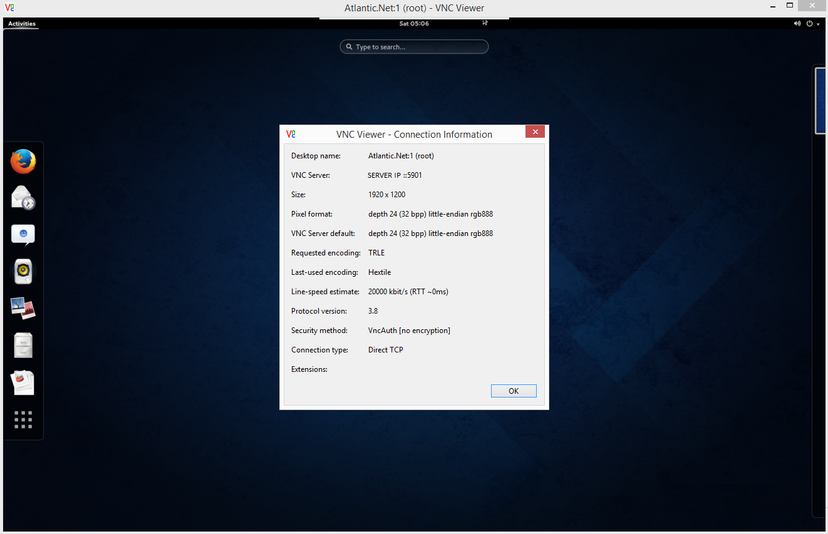Click the Hextile encoding value
The image size is (828, 534).
380,272
